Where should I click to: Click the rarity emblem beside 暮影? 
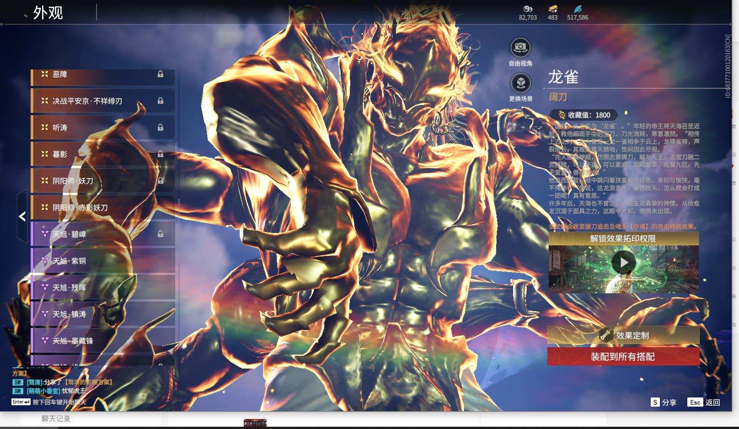click(44, 154)
